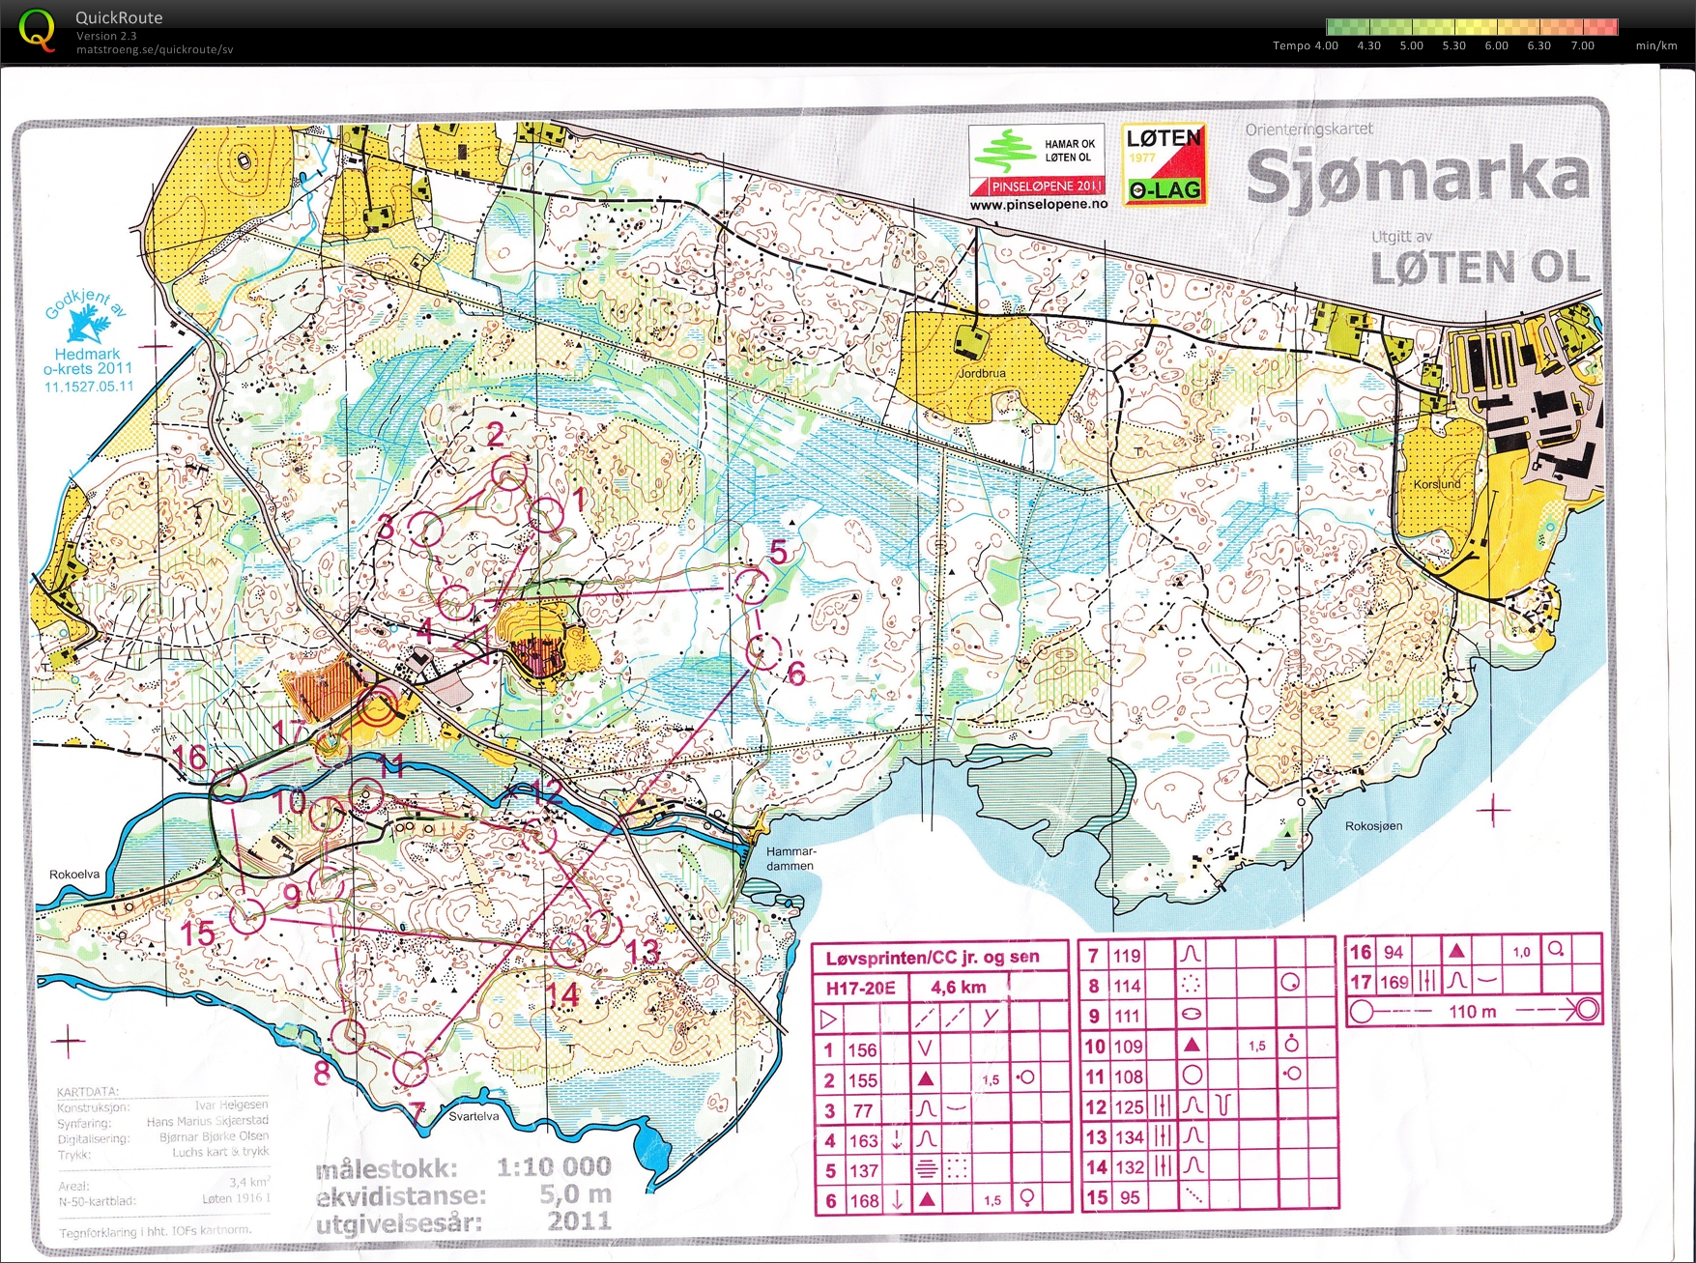The height and width of the screenshot is (1263, 1696).
Task: Click the Sjømarka map title
Action: pyautogui.click(x=1417, y=177)
